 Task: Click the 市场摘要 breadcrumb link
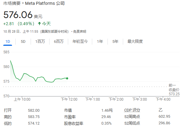point(12,4)
